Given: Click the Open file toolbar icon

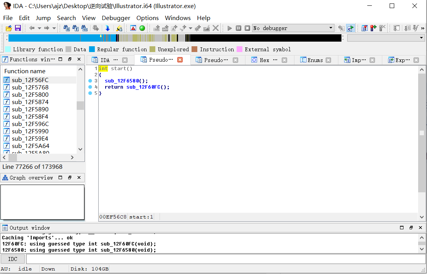Looking at the screenshot, I should click(x=9, y=28).
